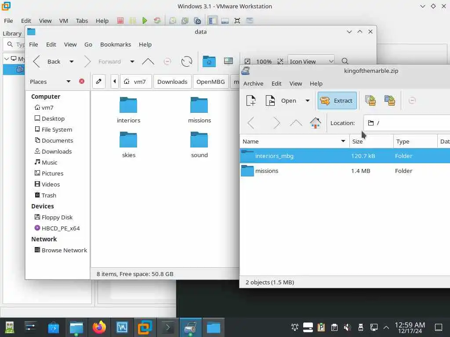This screenshot has width=450, height=337.
Task: Open the dropdown arrow next to Open
Action: point(307,100)
